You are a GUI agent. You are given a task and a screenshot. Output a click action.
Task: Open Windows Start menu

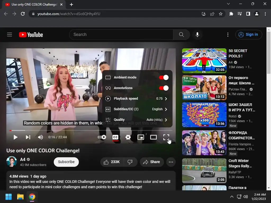[8, 197]
